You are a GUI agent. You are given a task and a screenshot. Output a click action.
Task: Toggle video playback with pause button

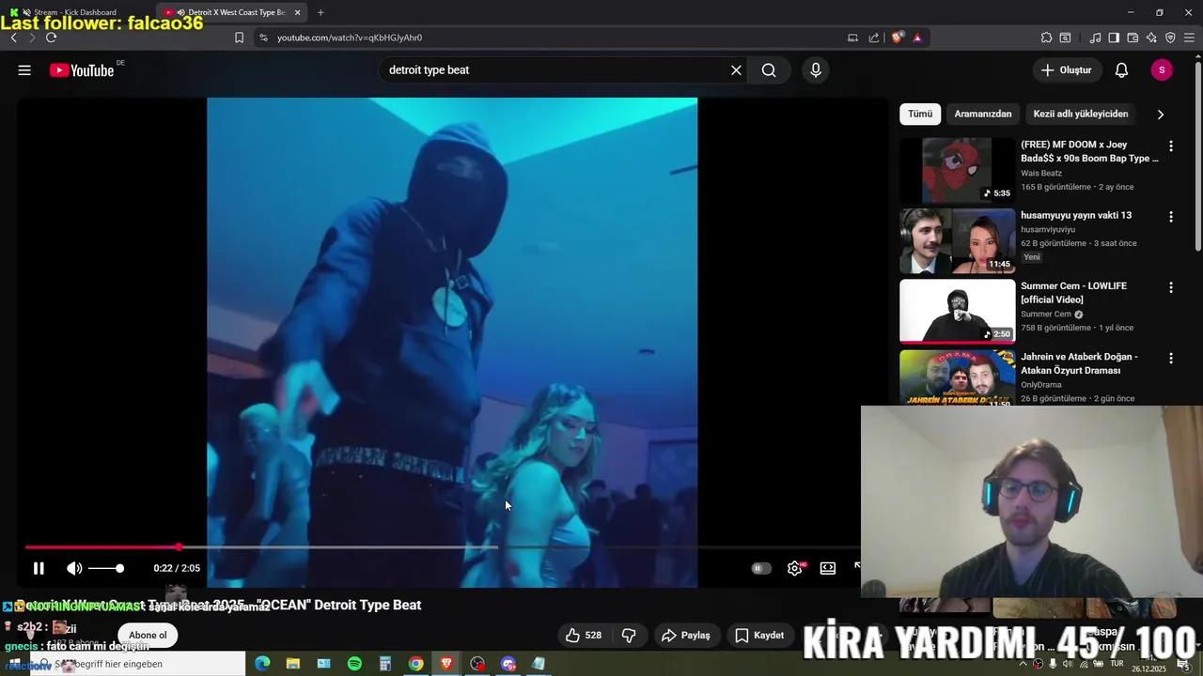tap(39, 568)
